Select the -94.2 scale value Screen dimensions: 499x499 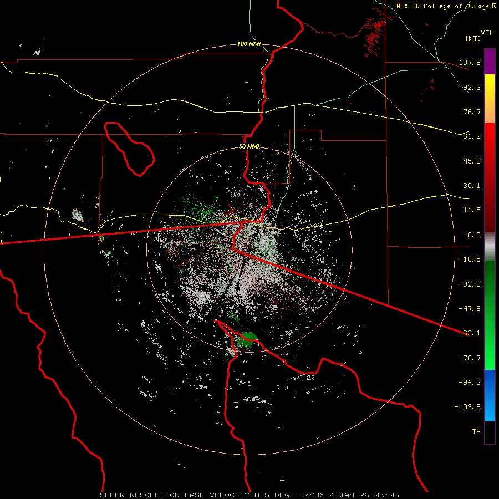click(x=470, y=383)
